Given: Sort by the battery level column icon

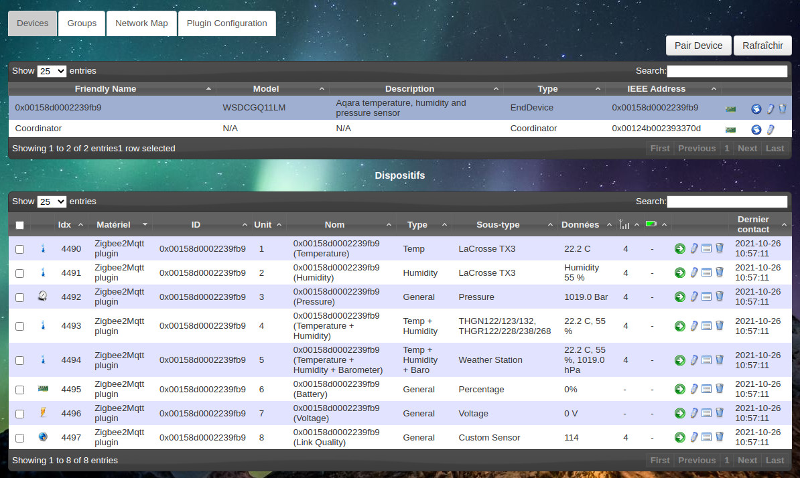Looking at the screenshot, I should [x=651, y=224].
